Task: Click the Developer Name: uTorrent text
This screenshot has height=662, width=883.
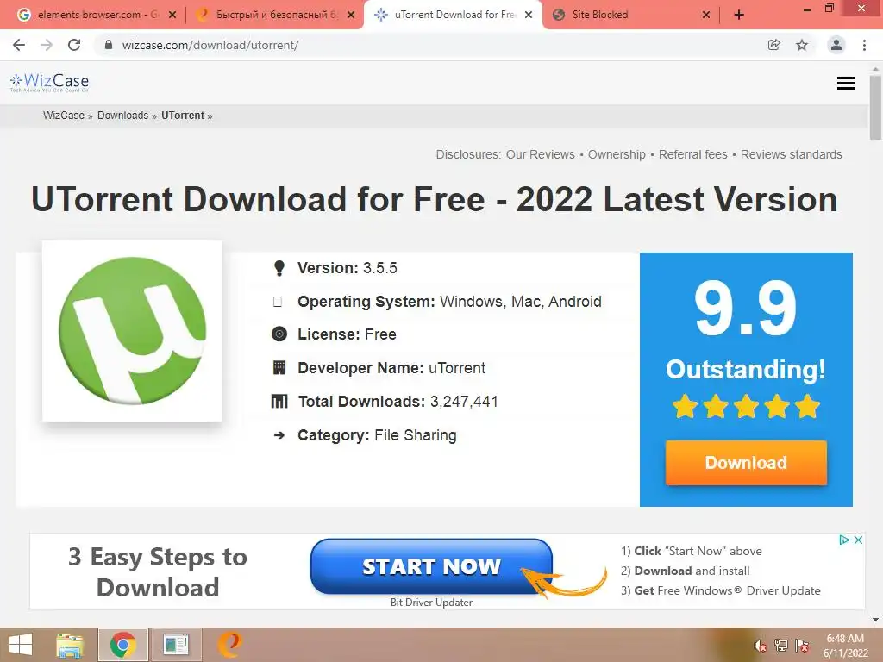Action: tap(391, 368)
